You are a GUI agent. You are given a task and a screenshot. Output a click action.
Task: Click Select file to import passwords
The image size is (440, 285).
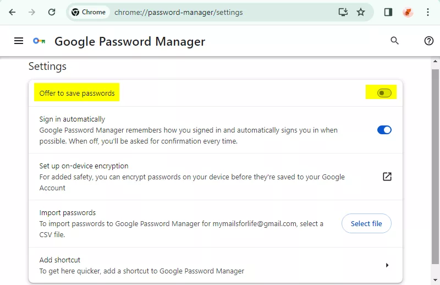coord(366,223)
